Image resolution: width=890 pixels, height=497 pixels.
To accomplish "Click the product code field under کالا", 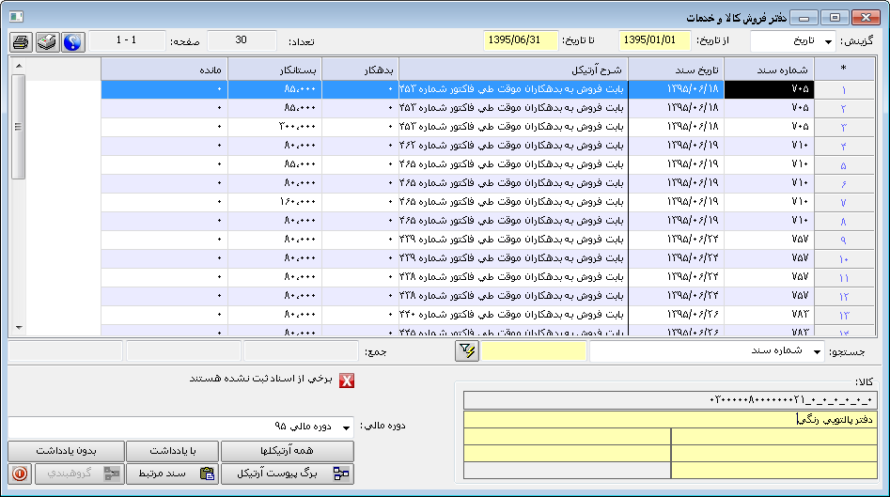I will pos(670,400).
